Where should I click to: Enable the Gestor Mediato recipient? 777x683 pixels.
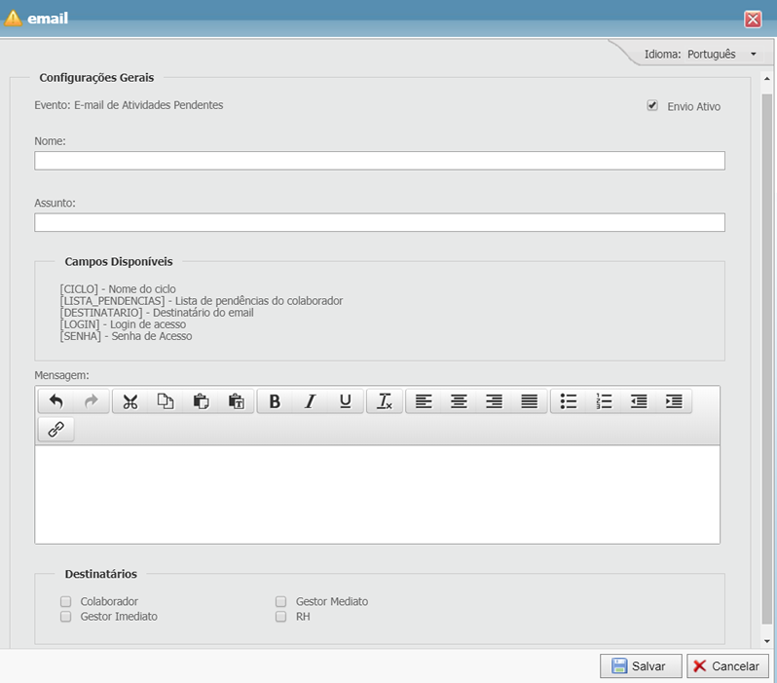(x=280, y=601)
